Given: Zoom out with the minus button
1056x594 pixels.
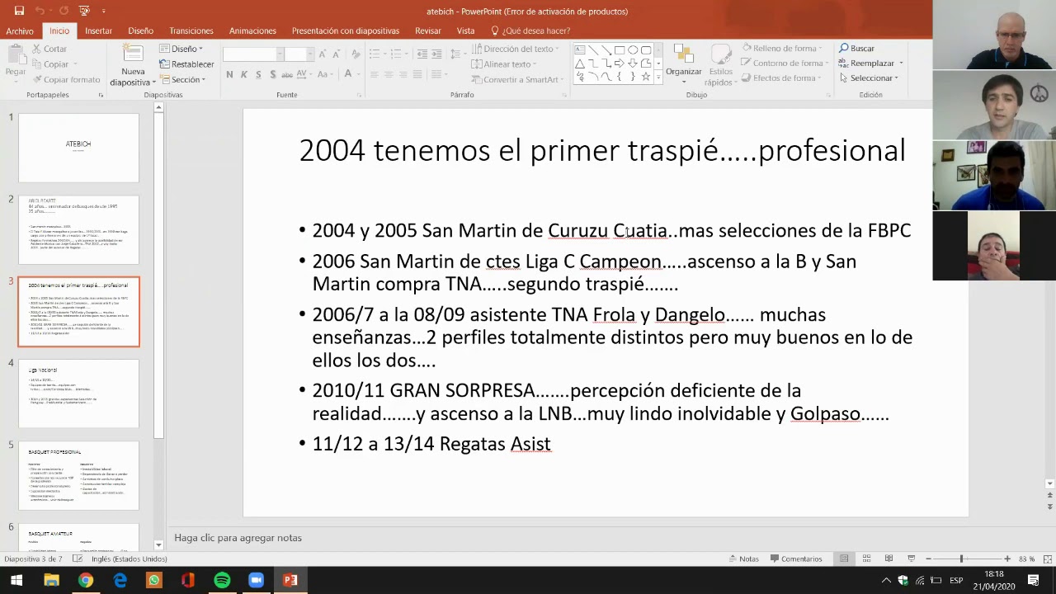Looking at the screenshot, I should pyautogui.click(x=929, y=559).
